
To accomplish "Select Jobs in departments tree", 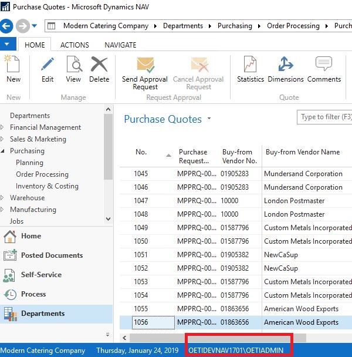I will click(16, 221).
